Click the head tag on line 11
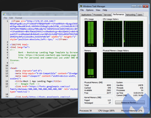The height and width of the screenshot is (118, 151). click(x=14, y=68)
